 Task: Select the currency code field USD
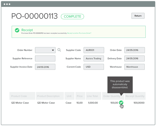[94, 67]
